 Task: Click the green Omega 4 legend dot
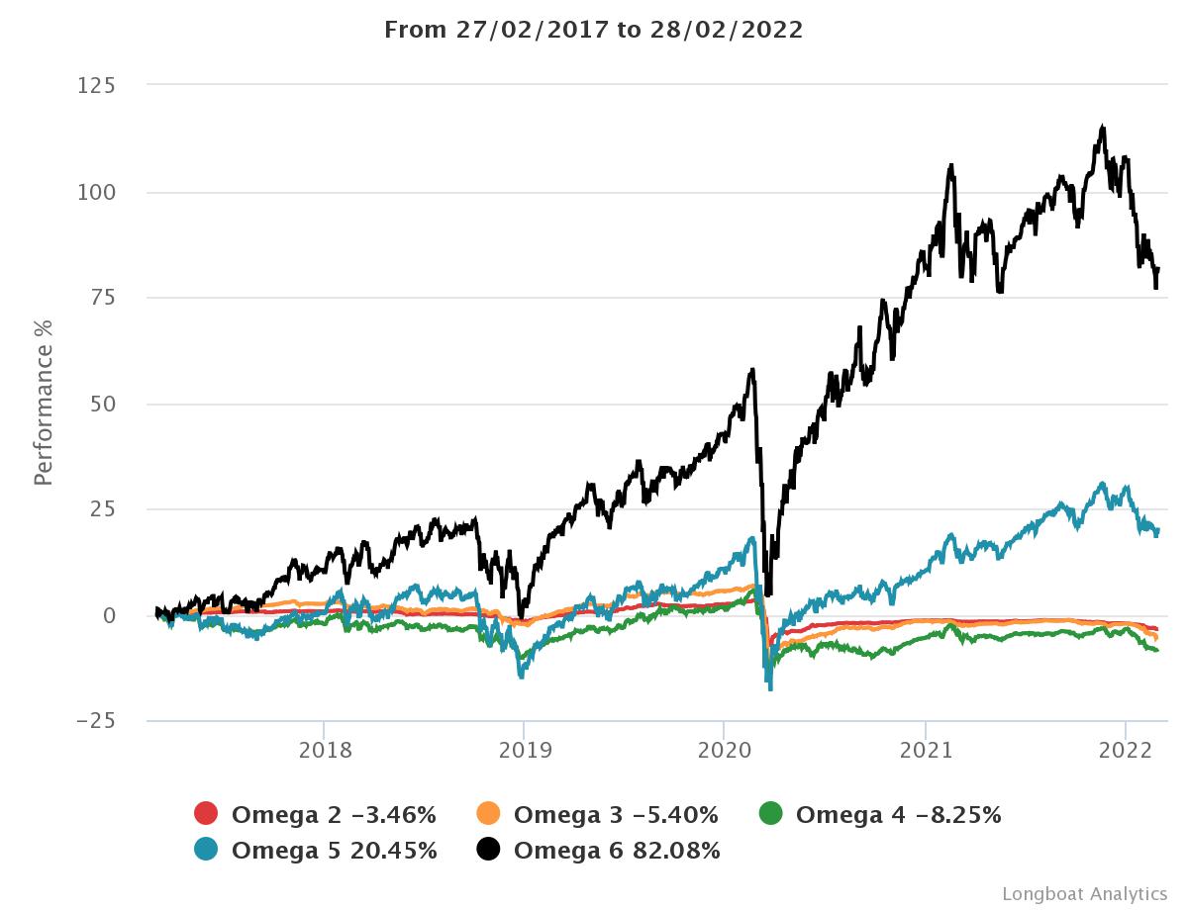tap(770, 814)
